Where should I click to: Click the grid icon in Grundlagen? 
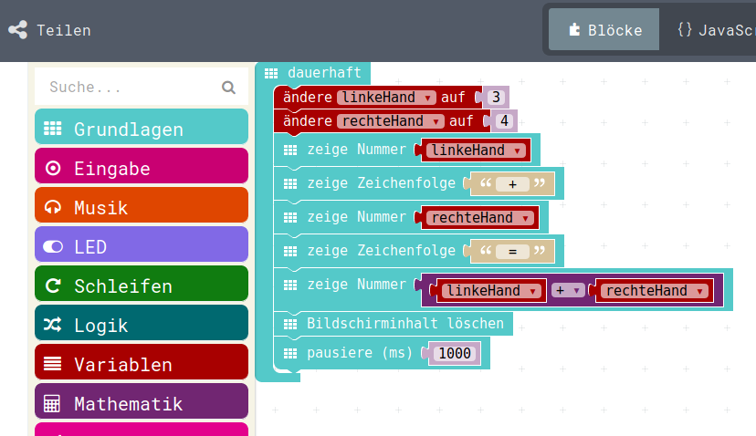[x=53, y=129]
